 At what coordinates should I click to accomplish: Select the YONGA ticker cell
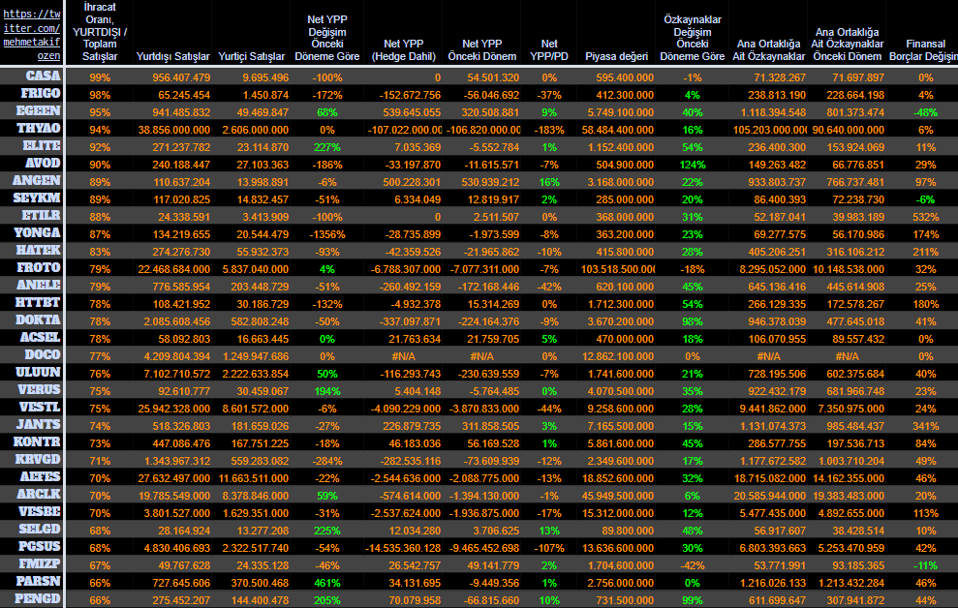click(37, 232)
